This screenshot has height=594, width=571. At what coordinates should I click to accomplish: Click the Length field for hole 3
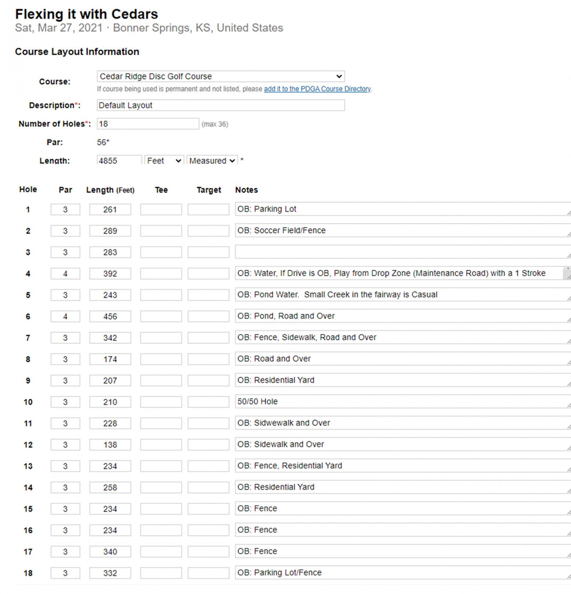pyautogui.click(x=110, y=252)
